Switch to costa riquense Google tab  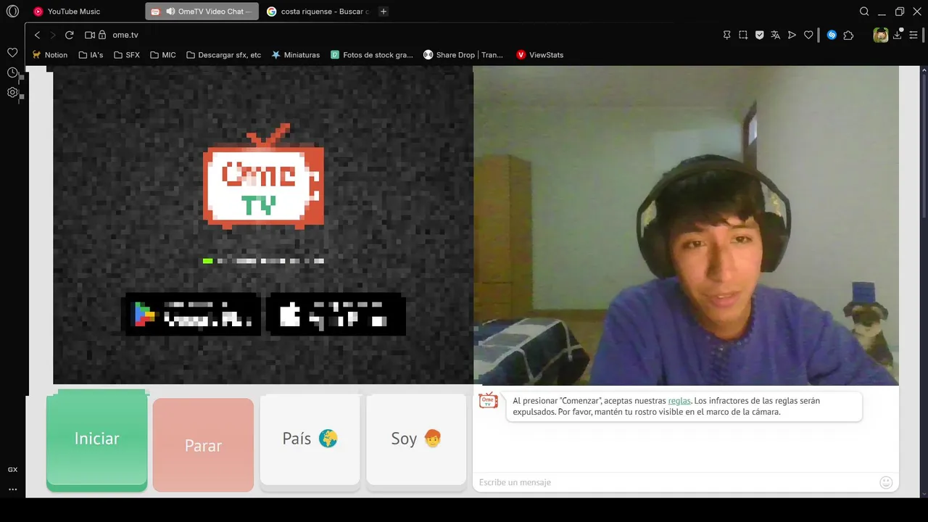click(x=318, y=12)
